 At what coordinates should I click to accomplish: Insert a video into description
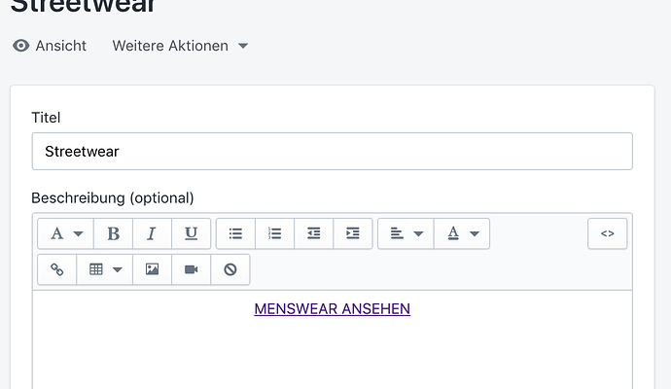pos(191,269)
